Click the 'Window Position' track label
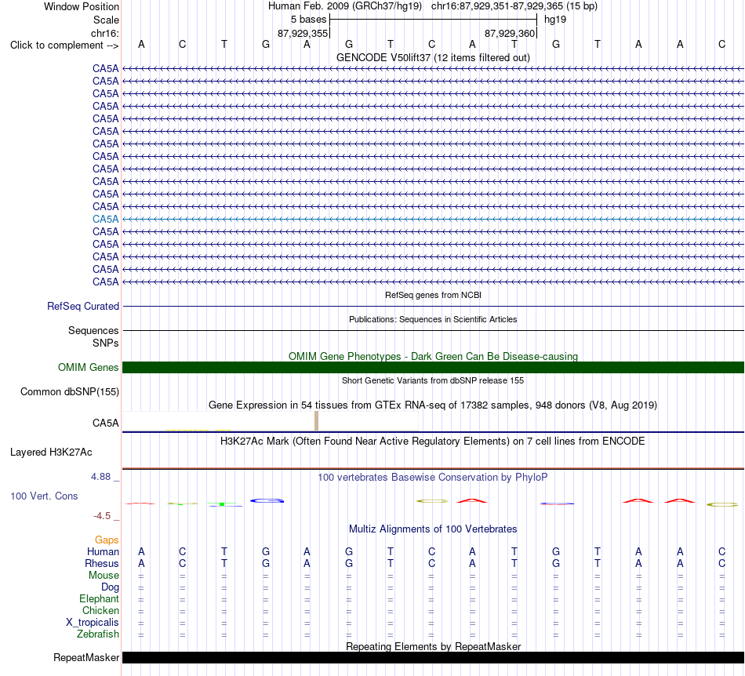 click(82, 6)
